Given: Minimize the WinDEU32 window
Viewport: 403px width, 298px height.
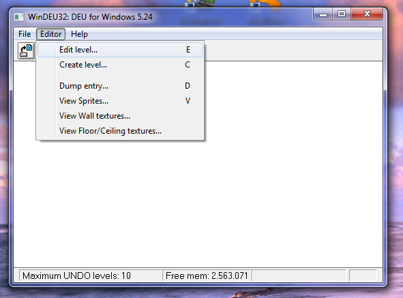Looking at the screenshot, I should tap(323, 14).
